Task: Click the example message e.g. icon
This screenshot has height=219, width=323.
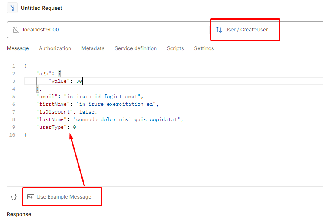Action: click(31, 197)
